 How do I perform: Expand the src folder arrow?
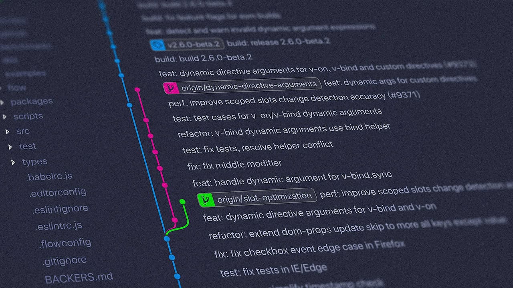click(x=7, y=132)
